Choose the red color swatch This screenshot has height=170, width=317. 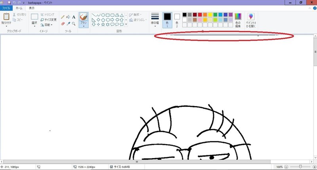click(x=200, y=15)
